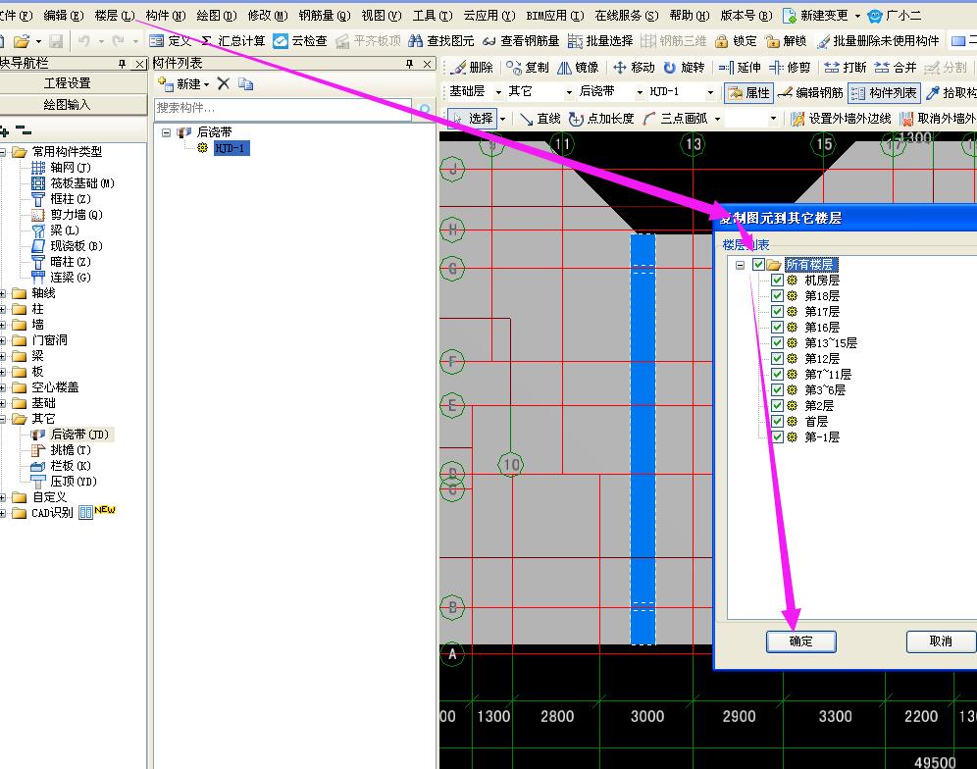Viewport: 977px width, 769px height.
Task: Expand the 轴线 folder in navigation
Action: pos(3,293)
